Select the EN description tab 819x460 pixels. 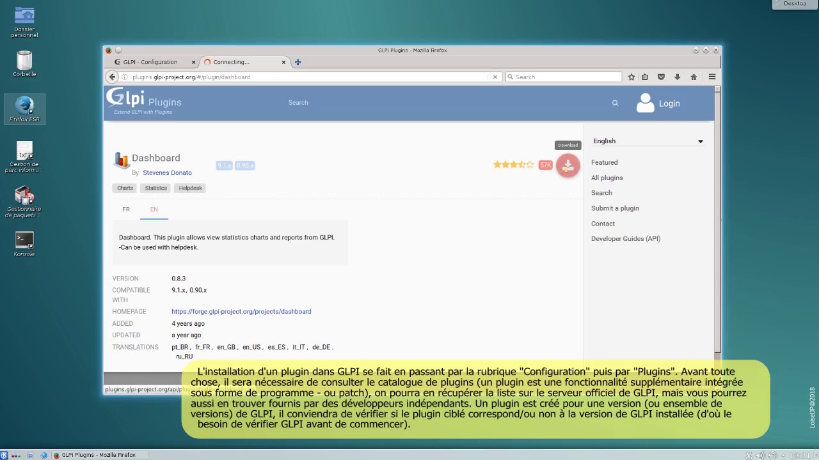154,210
